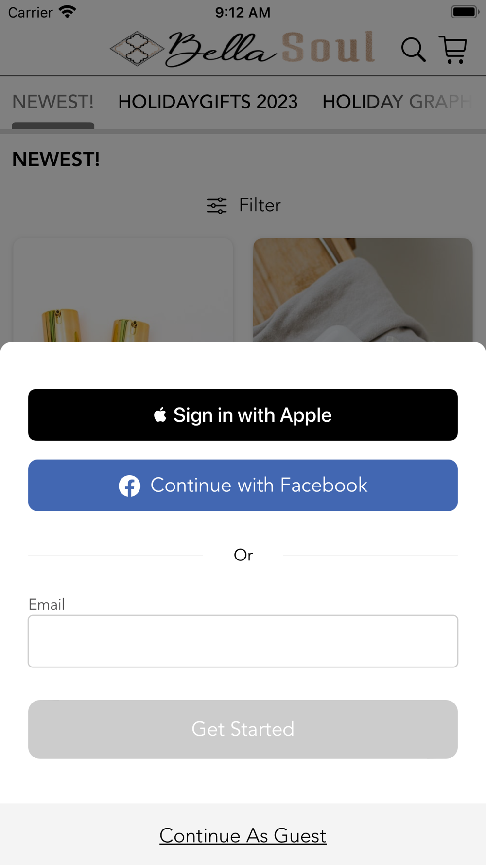
Task: Click the Filter sliders icon
Action: pyautogui.click(x=217, y=205)
